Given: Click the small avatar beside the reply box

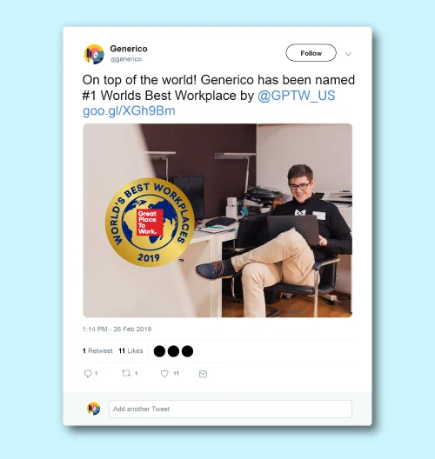Looking at the screenshot, I should [x=93, y=409].
